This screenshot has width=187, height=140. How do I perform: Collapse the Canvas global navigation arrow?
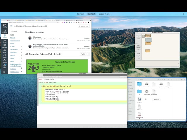5,72
